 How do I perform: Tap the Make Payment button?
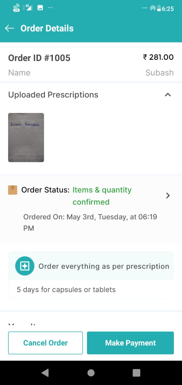130,343
